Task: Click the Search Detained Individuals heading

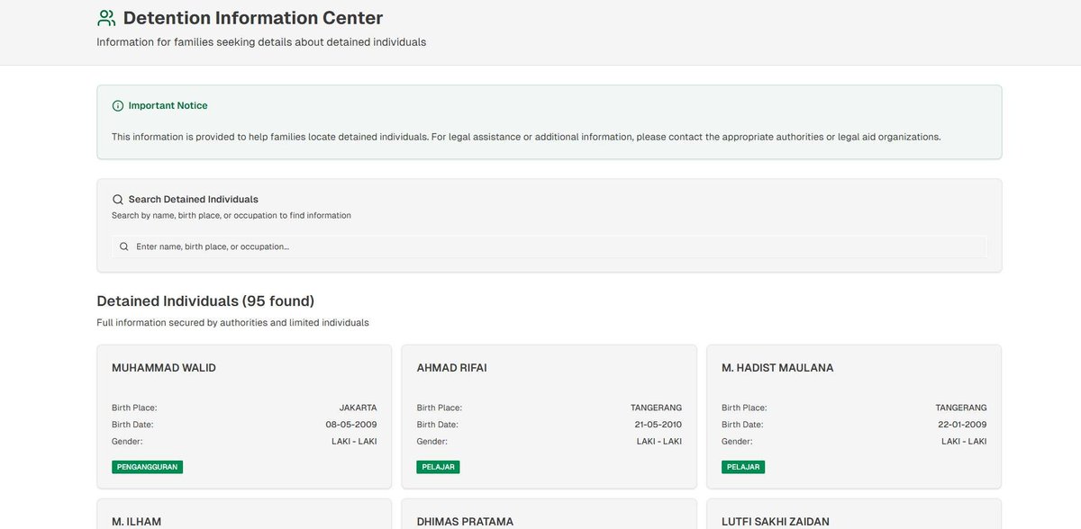Action: point(194,200)
